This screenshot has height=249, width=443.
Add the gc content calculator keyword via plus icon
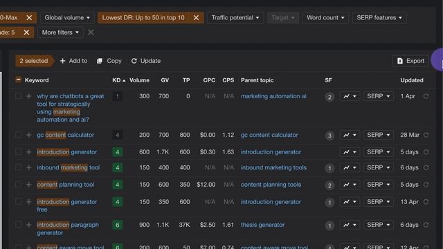(x=28, y=136)
